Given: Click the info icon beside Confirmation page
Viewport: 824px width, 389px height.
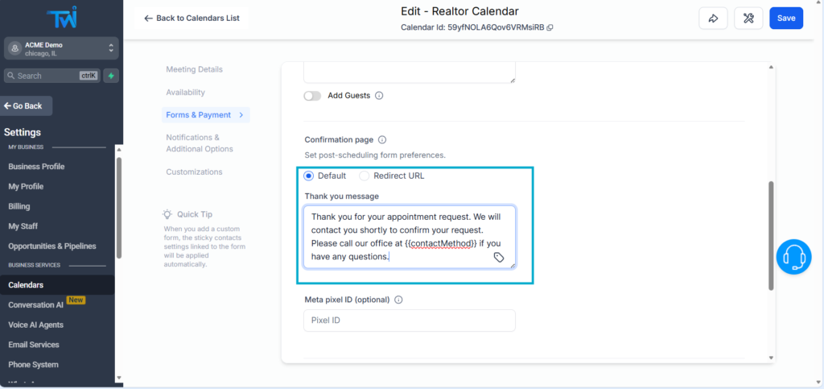Looking at the screenshot, I should 382,140.
